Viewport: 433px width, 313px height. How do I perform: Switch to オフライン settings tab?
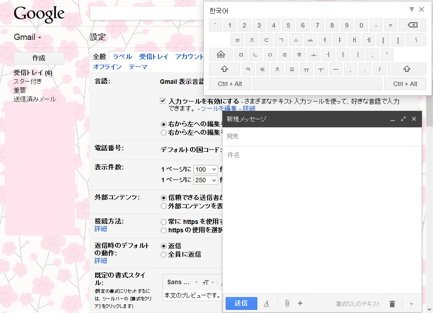point(108,67)
